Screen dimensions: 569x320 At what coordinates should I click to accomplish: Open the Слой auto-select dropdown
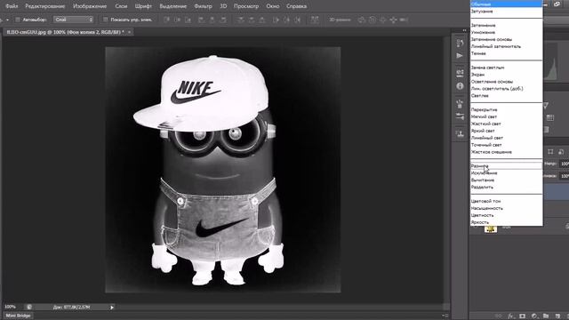point(73,20)
